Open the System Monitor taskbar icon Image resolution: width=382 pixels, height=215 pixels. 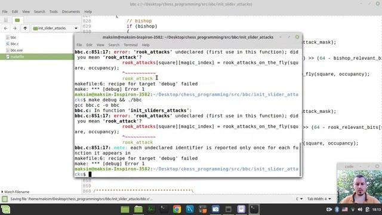point(151,210)
